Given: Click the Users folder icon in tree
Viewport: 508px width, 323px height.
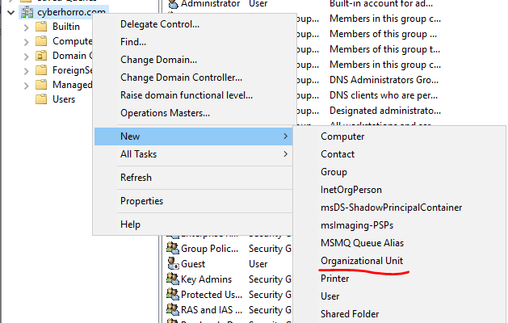Looking at the screenshot, I should tap(41, 99).
